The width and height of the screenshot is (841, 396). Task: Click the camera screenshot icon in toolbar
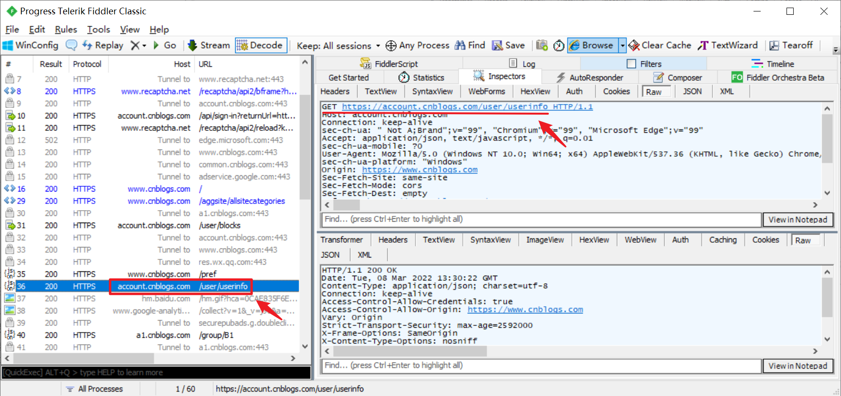click(x=542, y=45)
